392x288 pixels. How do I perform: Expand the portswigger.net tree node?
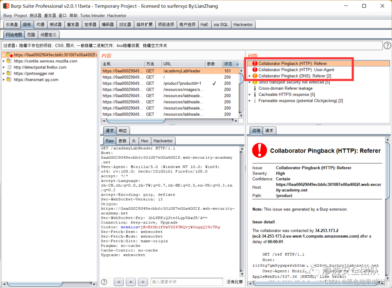4,74
